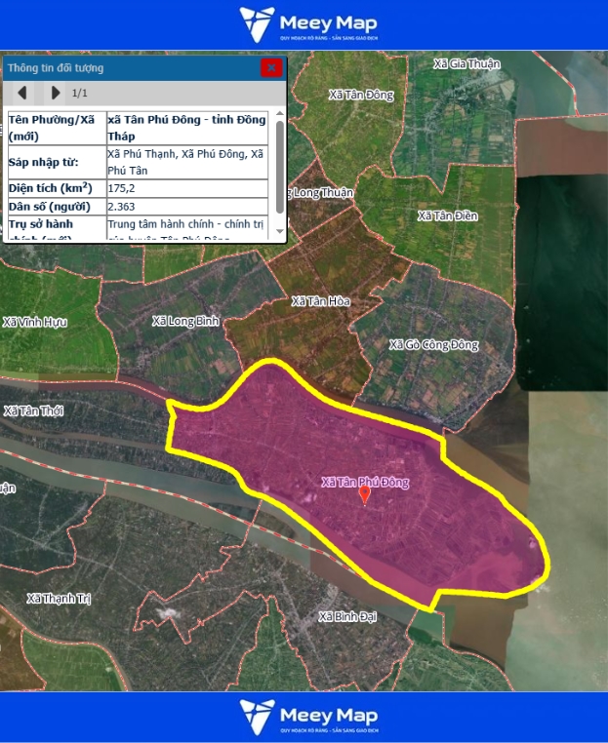Click the info panel scrollbar thumb
This screenshot has height=743, width=608.
click(x=280, y=166)
